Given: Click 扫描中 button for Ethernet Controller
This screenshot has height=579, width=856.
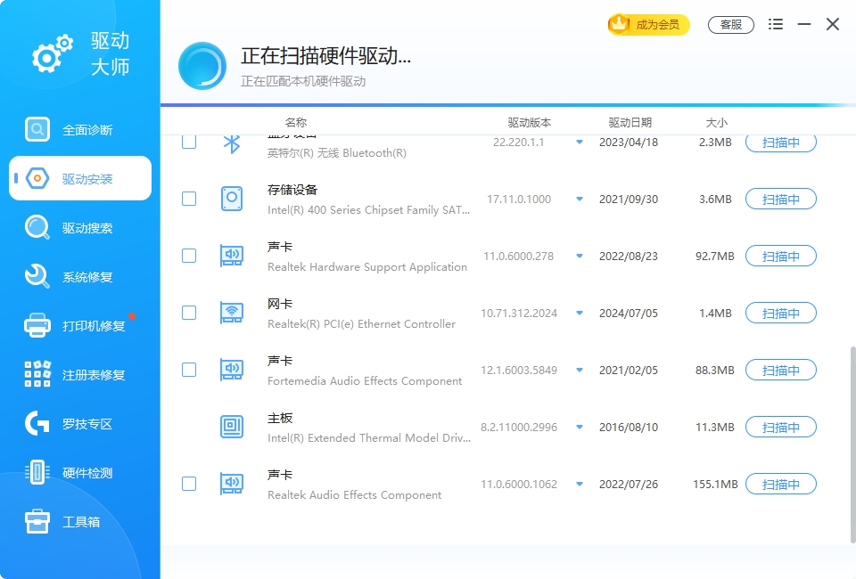Looking at the screenshot, I should coord(781,313).
